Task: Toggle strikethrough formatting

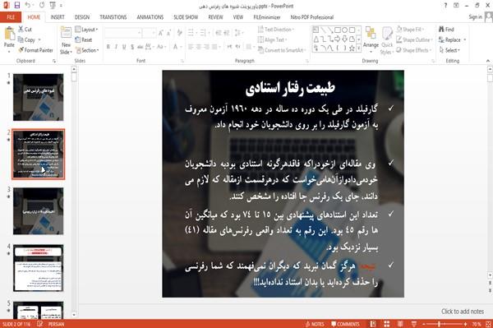Action: pos(141,47)
